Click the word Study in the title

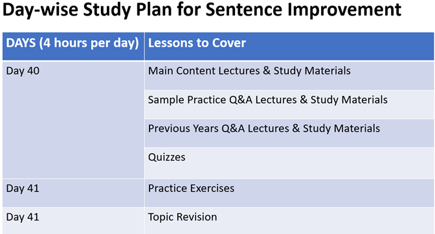click(107, 10)
